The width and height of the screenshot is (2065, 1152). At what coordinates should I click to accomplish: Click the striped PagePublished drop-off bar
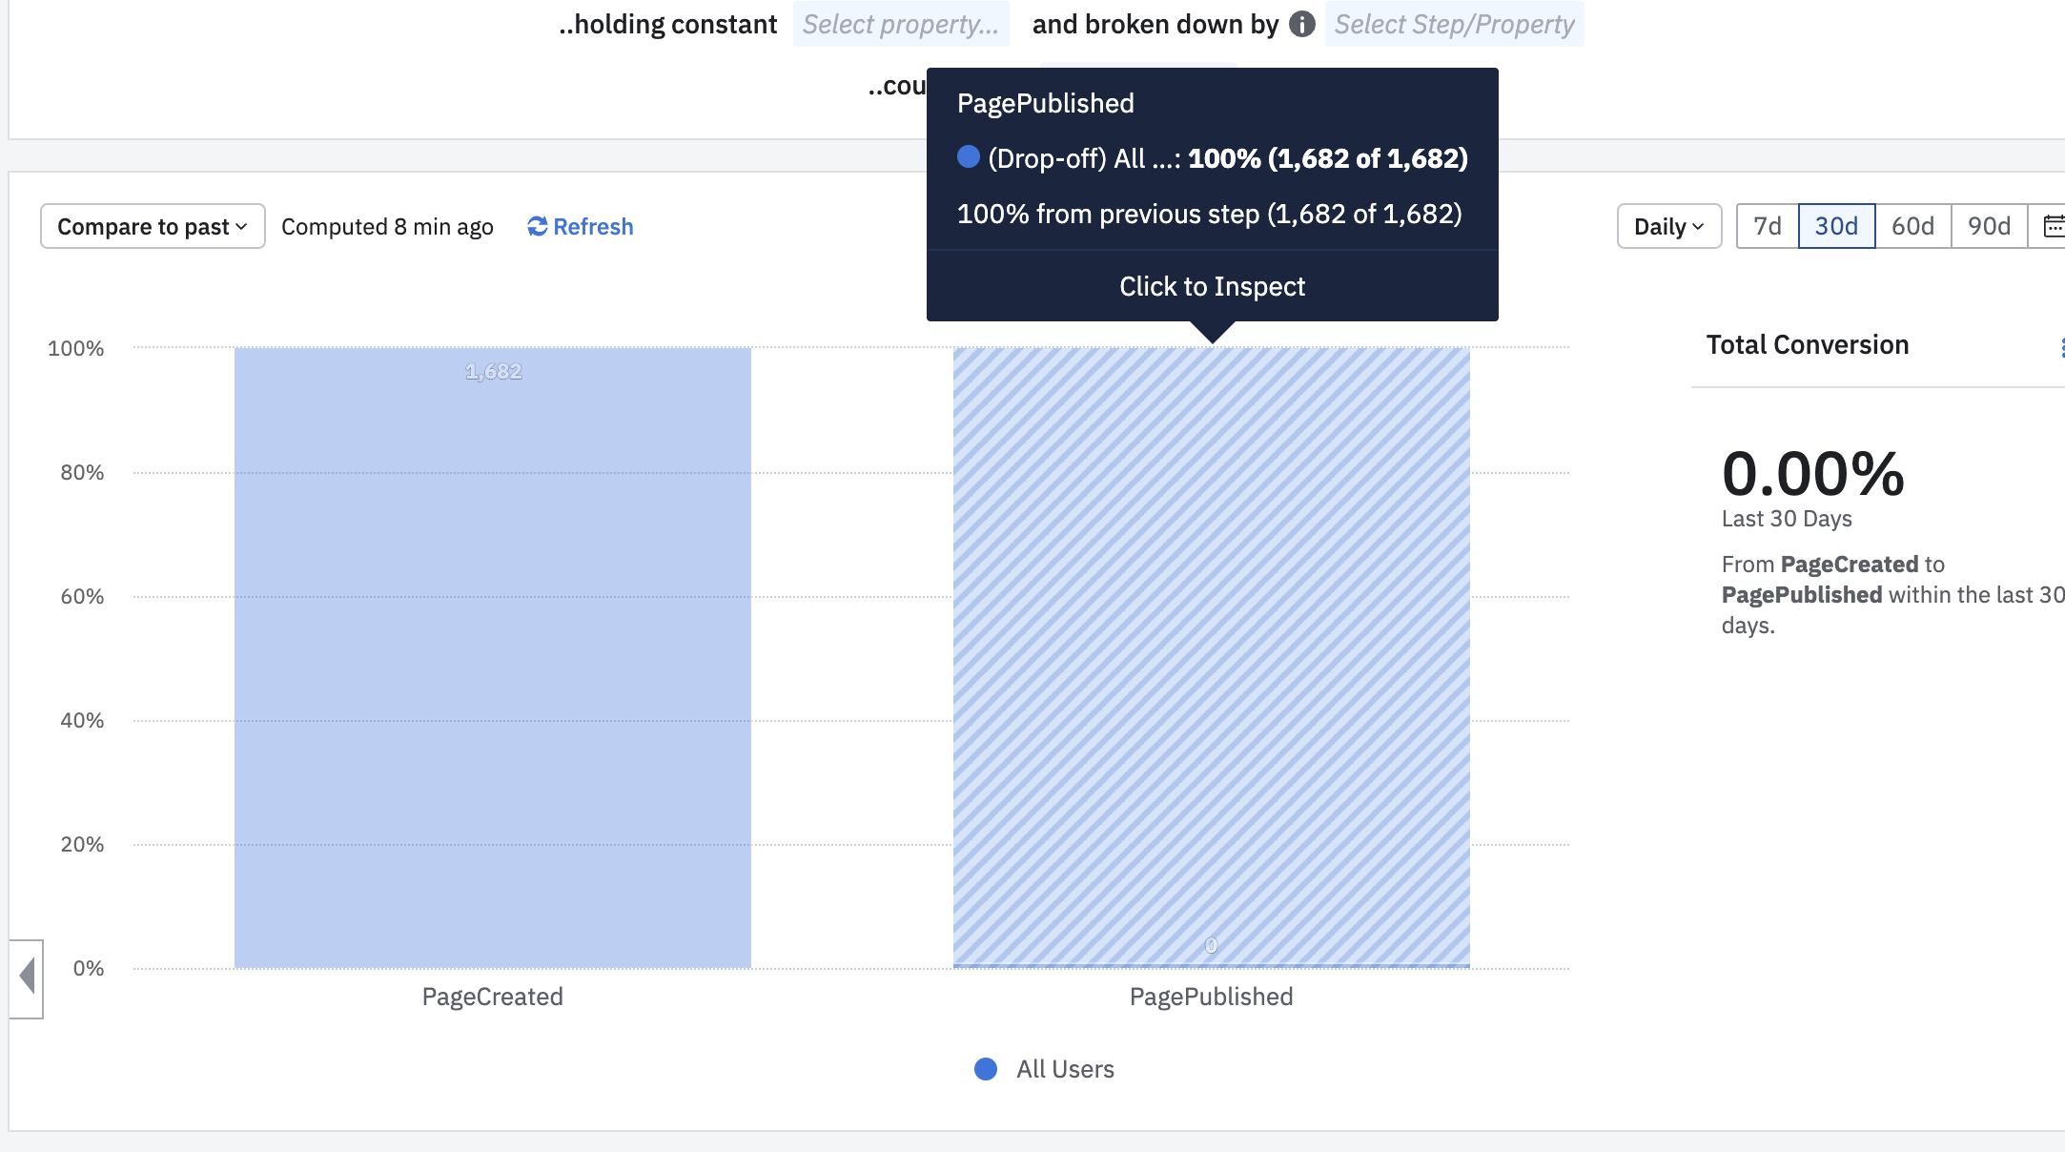[x=1211, y=658]
